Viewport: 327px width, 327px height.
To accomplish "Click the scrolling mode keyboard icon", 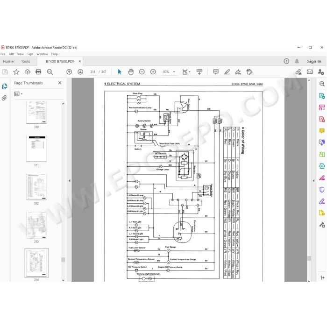I will 199,72.
